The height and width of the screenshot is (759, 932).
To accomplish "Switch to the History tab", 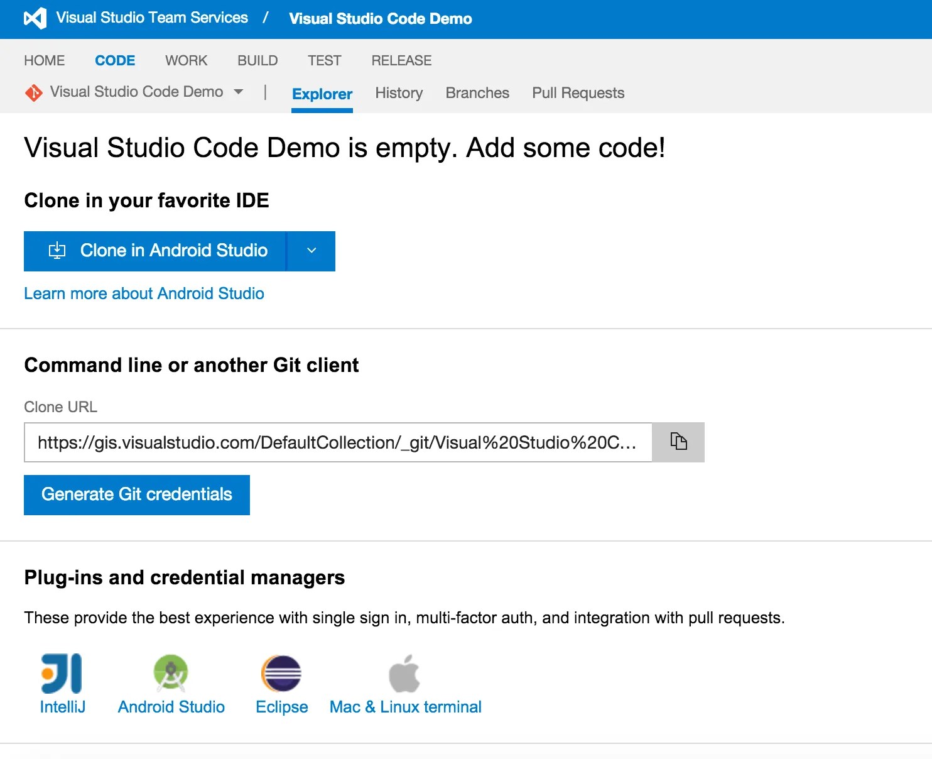I will [x=399, y=93].
